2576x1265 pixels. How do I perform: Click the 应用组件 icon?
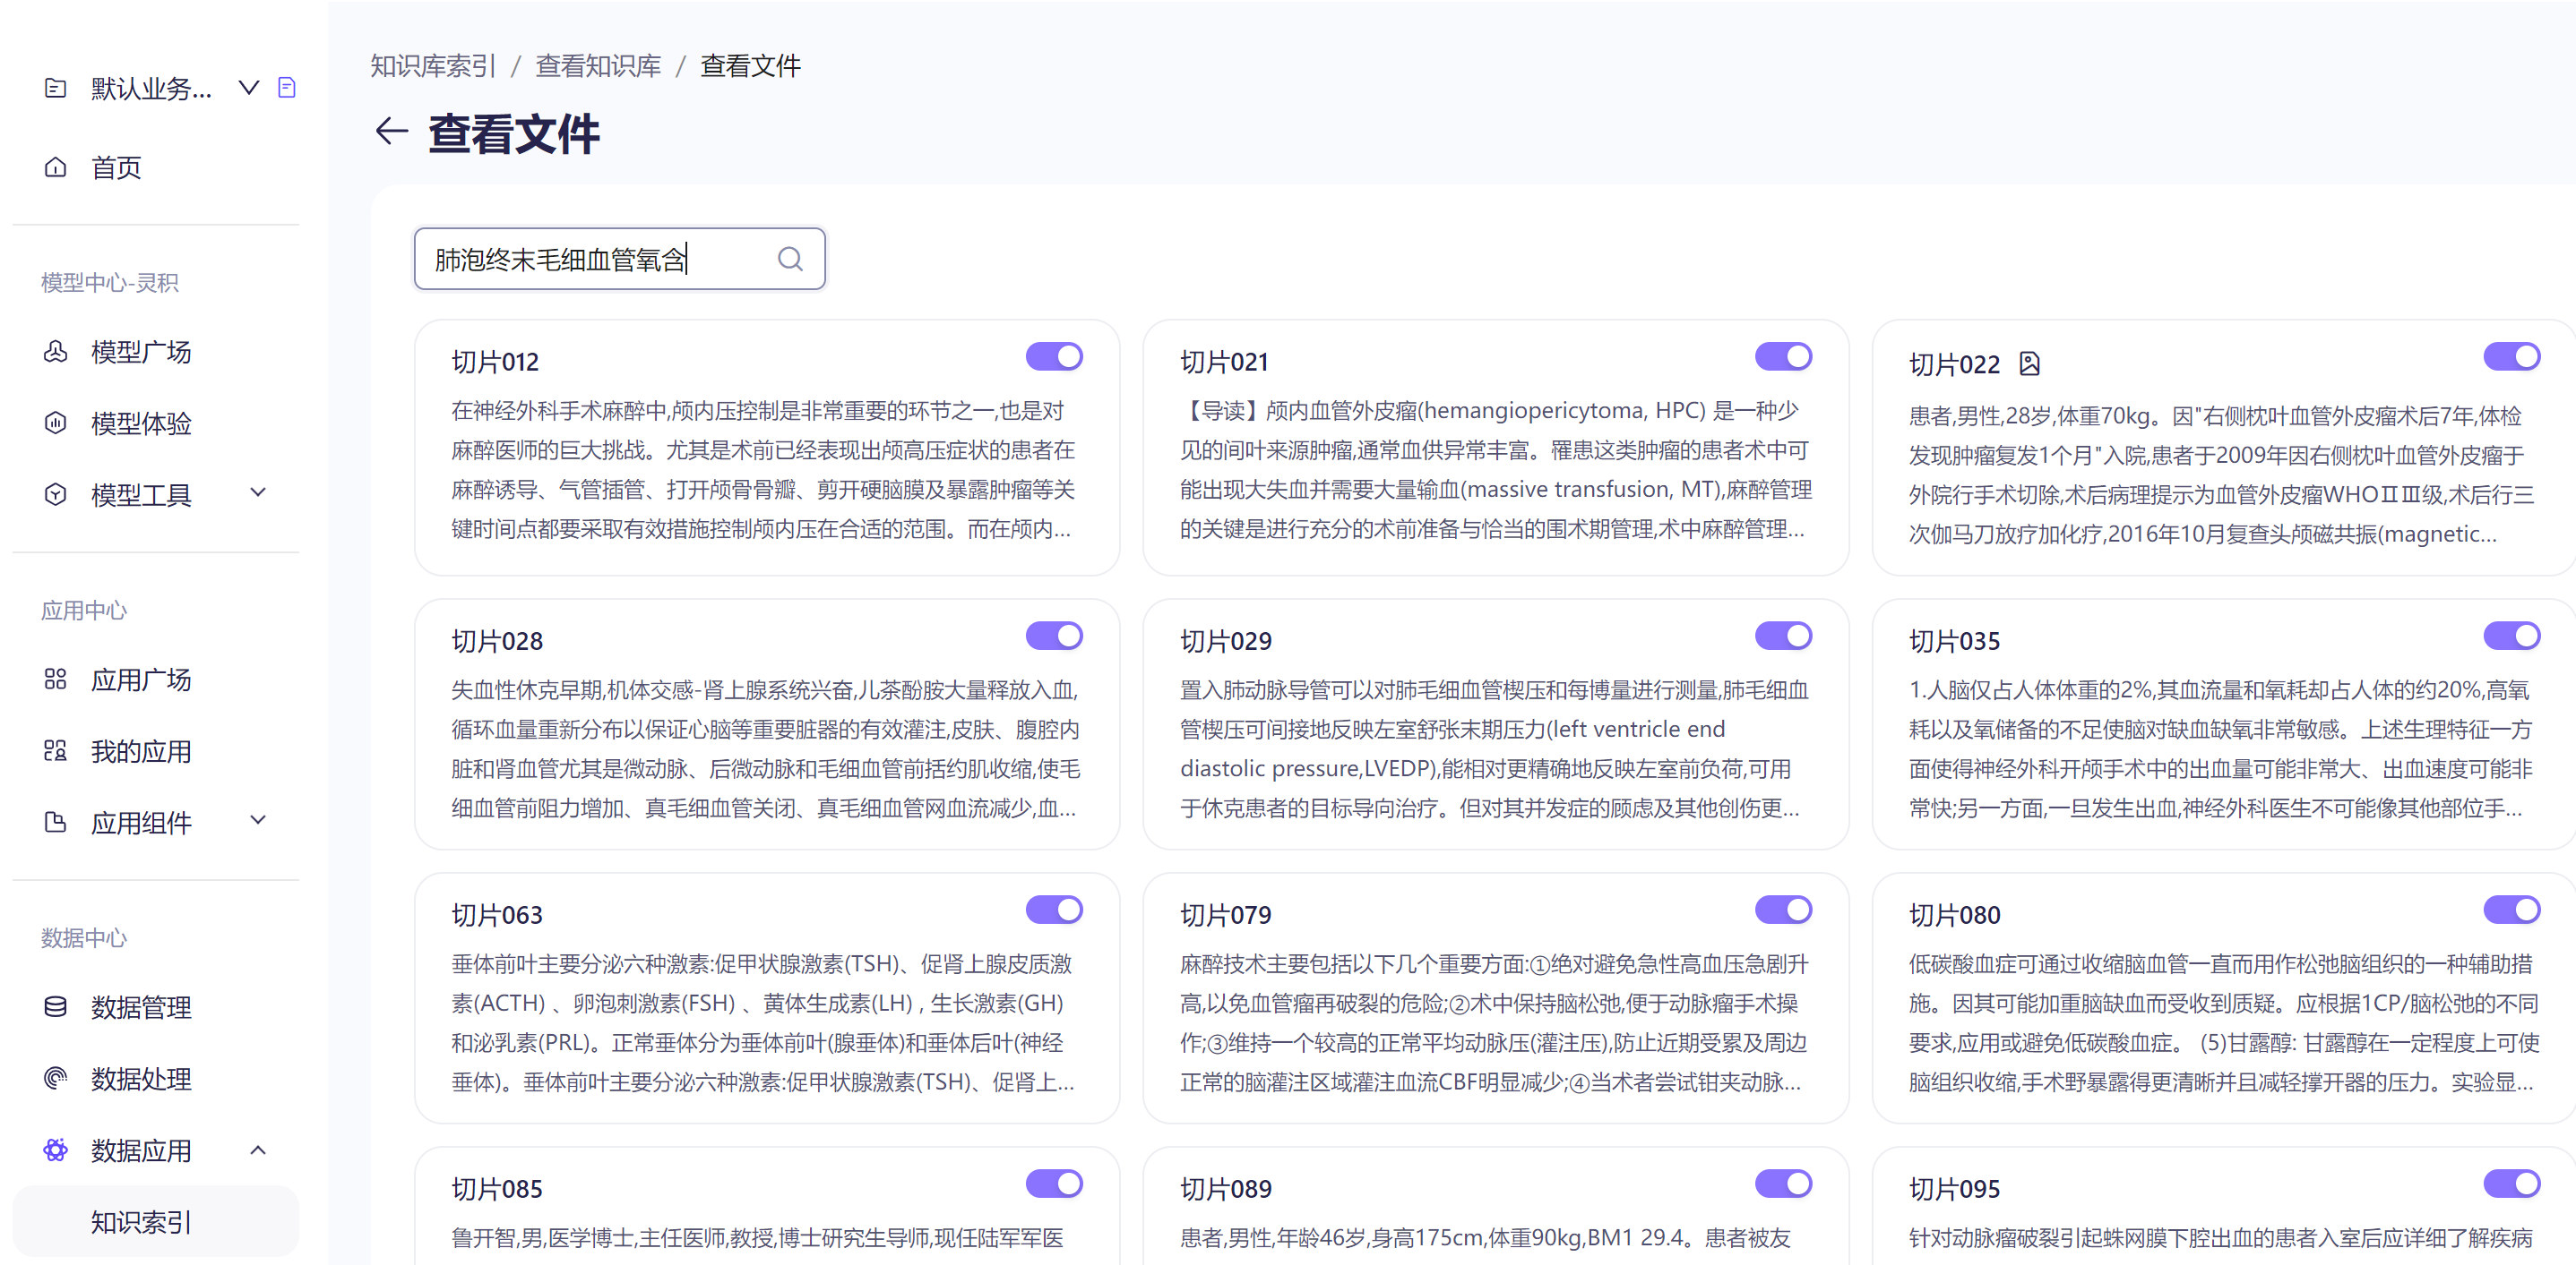point(56,823)
